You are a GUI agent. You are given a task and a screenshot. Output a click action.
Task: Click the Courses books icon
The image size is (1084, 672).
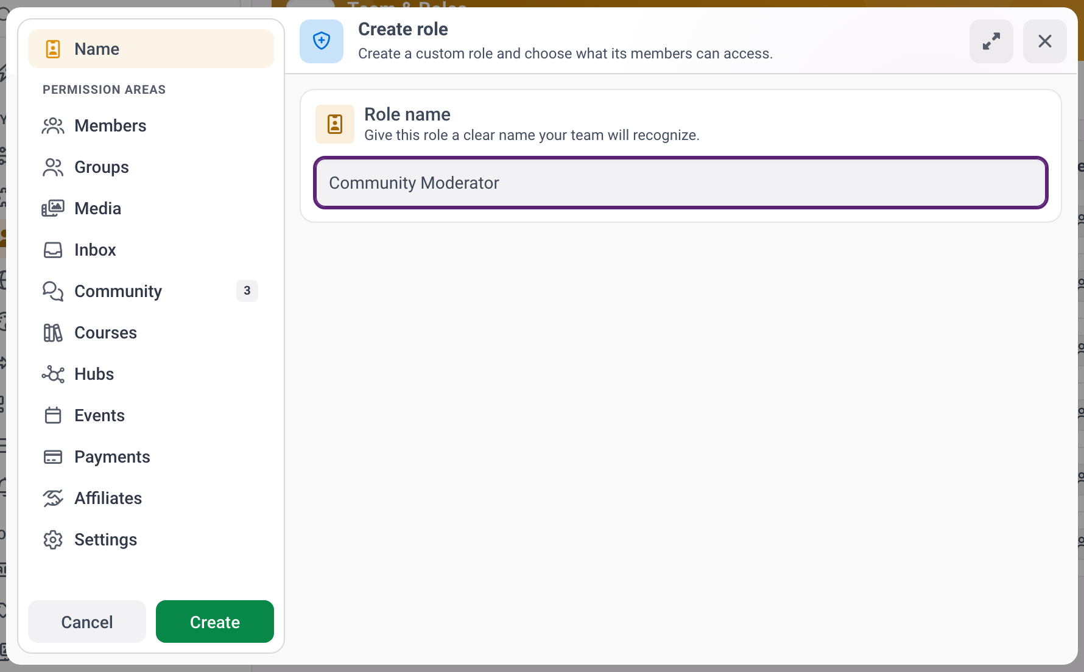click(53, 333)
